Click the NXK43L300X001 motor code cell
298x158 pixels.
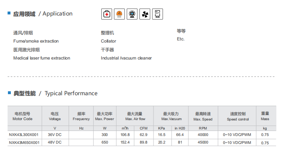click(x=24, y=135)
